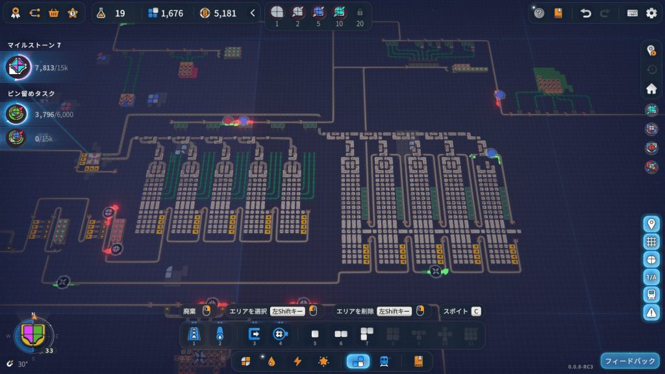
Task: Collapse the resource bar with the chevron
Action: (253, 13)
